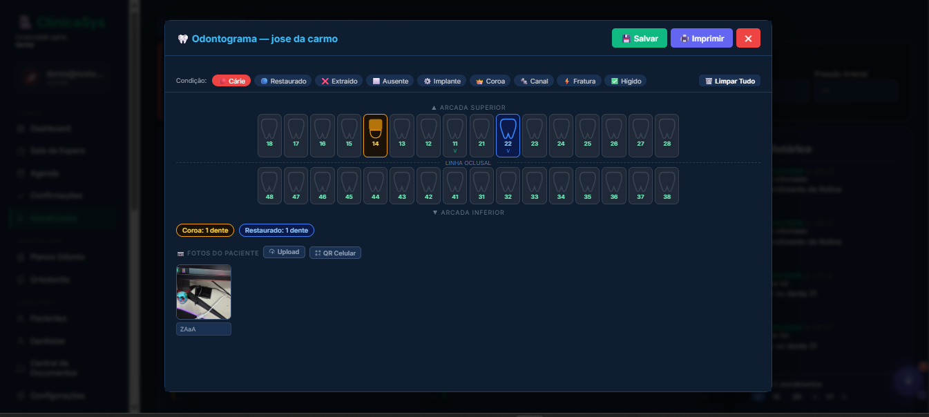
Task: Mark tooth 46 in the lower arch
Action: [x=323, y=186]
